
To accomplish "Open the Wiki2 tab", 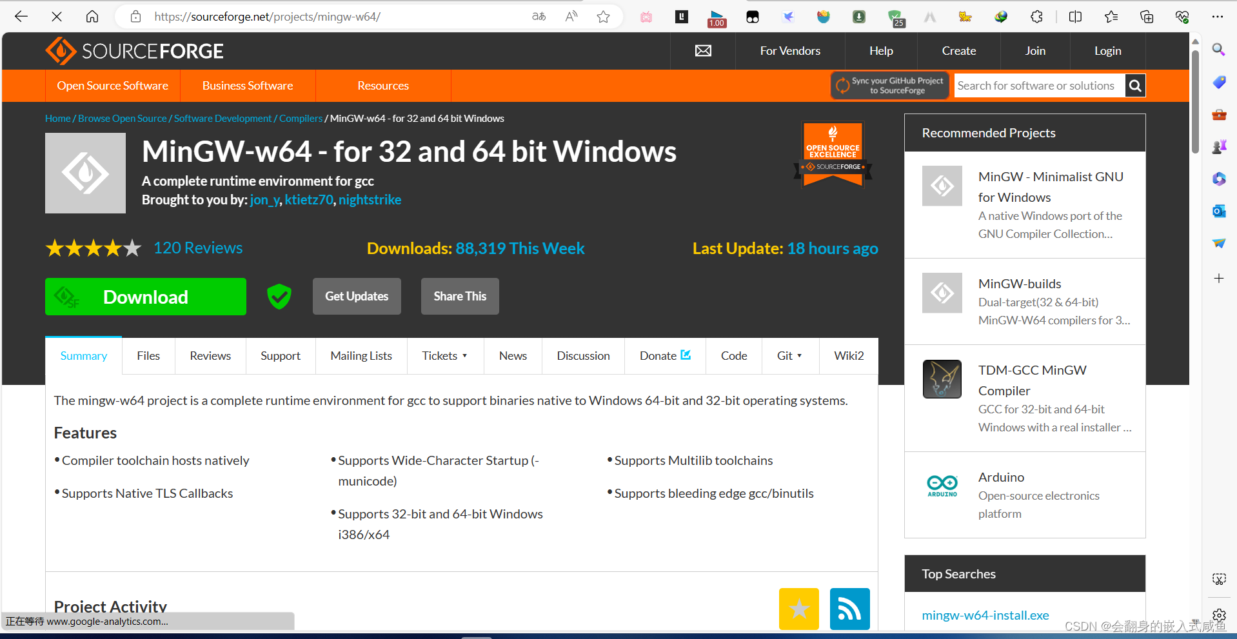I will pyautogui.click(x=849, y=356).
